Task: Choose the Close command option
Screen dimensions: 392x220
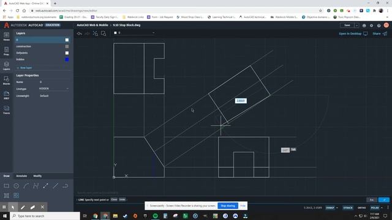Action: click(114, 200)
